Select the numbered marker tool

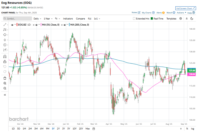point(5,45)
